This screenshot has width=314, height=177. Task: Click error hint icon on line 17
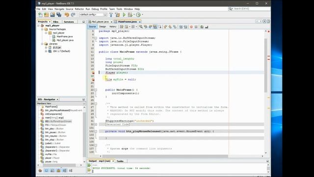(x=93, y=73)
